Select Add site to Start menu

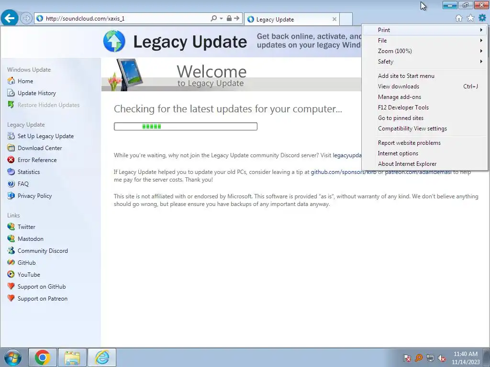pos(424,76)
